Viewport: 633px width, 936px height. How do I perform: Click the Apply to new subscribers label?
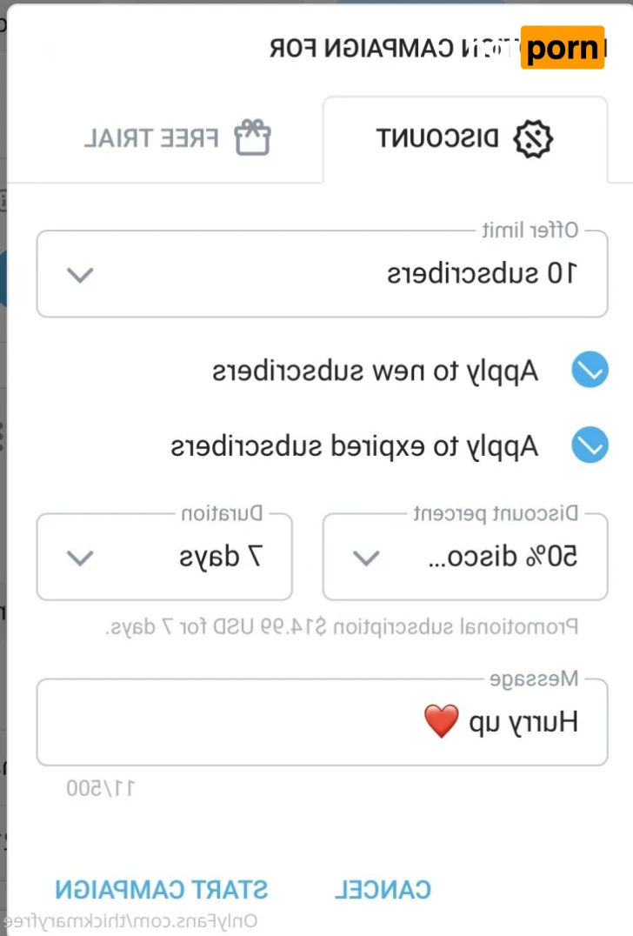[376, 371]
